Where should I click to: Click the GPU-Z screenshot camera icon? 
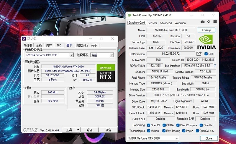202,22
